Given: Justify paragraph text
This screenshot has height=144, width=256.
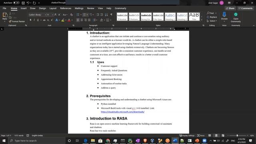Looking at the screenshot, I should [89, 20].
